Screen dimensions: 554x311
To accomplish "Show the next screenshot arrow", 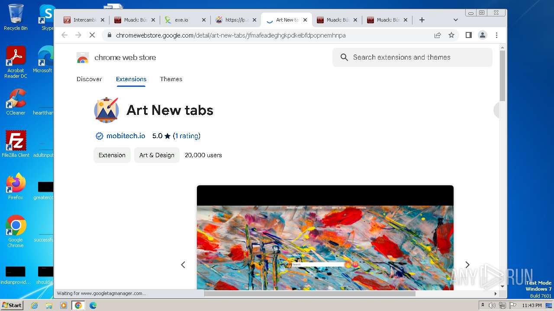I will 467,264.
